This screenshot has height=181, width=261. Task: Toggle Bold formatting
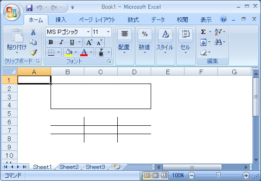pyautogui.click(x=51, y=42)
